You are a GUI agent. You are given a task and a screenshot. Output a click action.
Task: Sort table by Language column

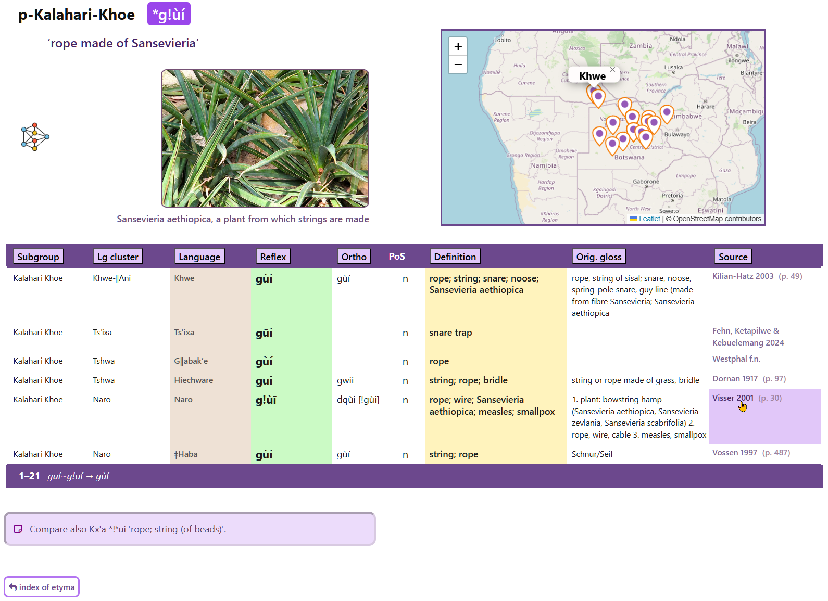click(199, 257)
